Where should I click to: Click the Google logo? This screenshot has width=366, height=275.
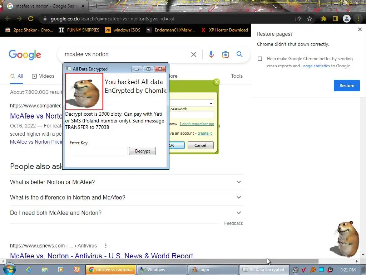pyautogui.click(x=25, y=55)
